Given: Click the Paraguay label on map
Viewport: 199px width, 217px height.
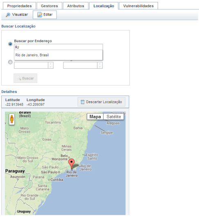Looking at the screenshot, I should 15,171.
